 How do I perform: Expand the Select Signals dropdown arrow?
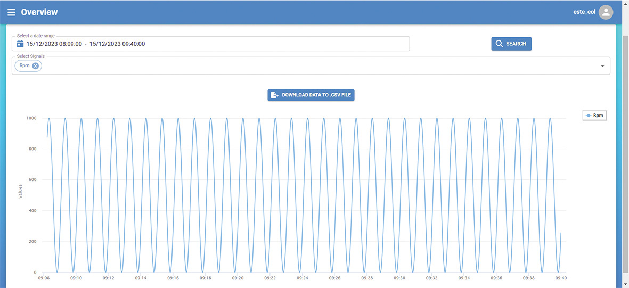pos(602,66)
